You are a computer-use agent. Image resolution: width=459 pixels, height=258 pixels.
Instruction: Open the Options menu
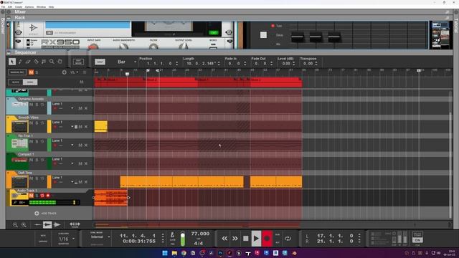point(29,6)
